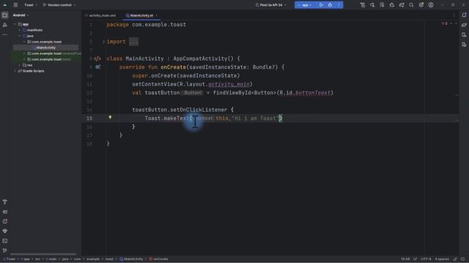Go to the next highlighted error arrow
Viewport: 469px width, 263px height.
point(456,23)
